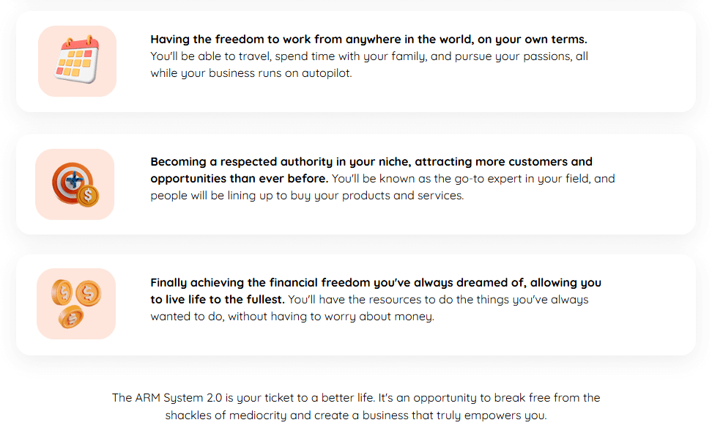Click the blue dart at target's center

[x=74, y=181]
